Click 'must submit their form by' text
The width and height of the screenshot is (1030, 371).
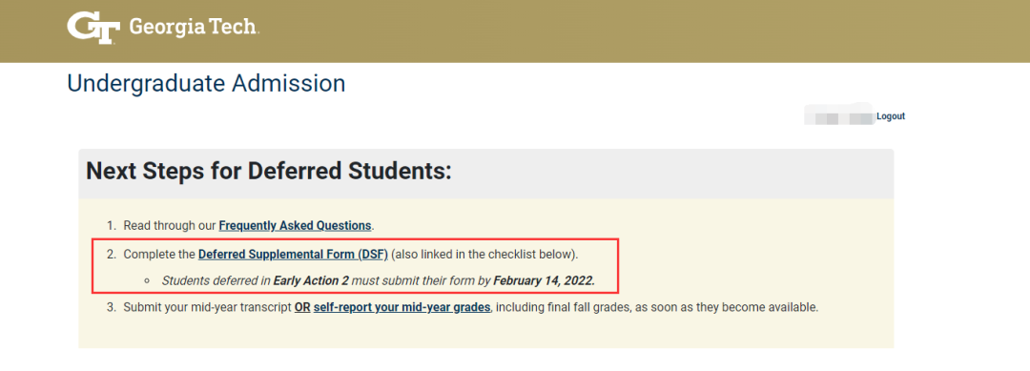tap(422, 280)
